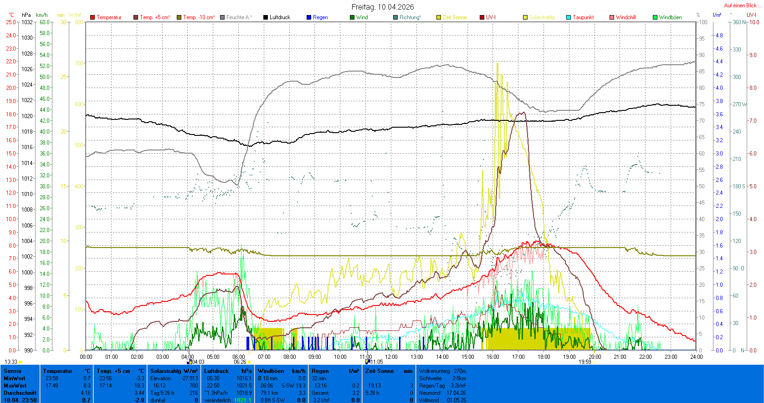The width and height of the screenshot is (764, 403).
Task: Click the 12:00 time axis label
Action: click(391, 357)
